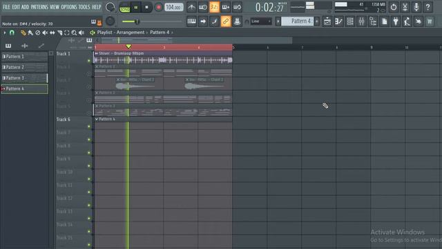Toggle wait for input before playing

[202, 8]
